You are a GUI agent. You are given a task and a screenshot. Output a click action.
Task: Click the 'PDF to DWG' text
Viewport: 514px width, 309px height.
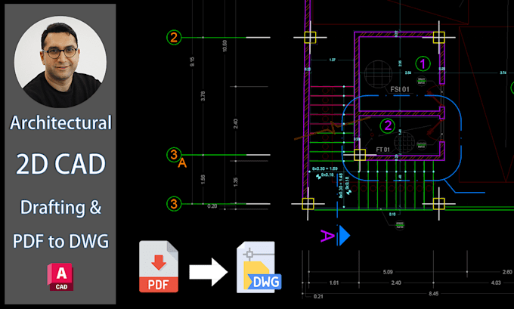coord(60,241)
